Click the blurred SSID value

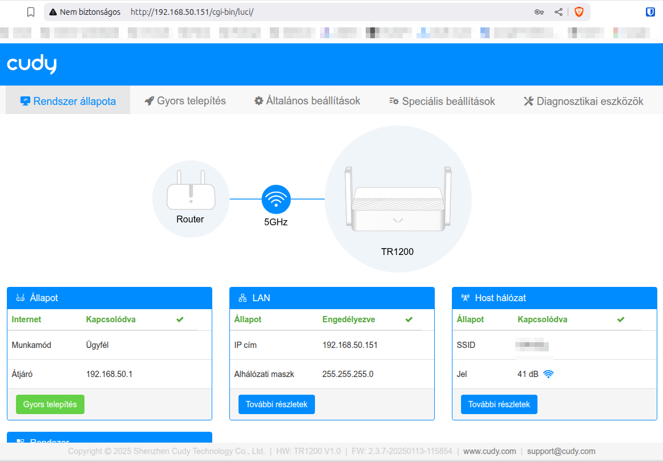[532, 345]
